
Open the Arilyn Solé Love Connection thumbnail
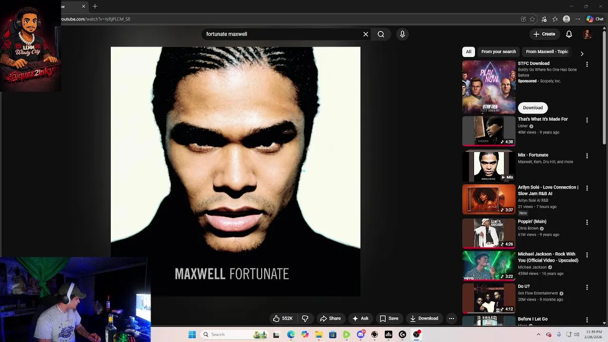(x=489, y=199)
